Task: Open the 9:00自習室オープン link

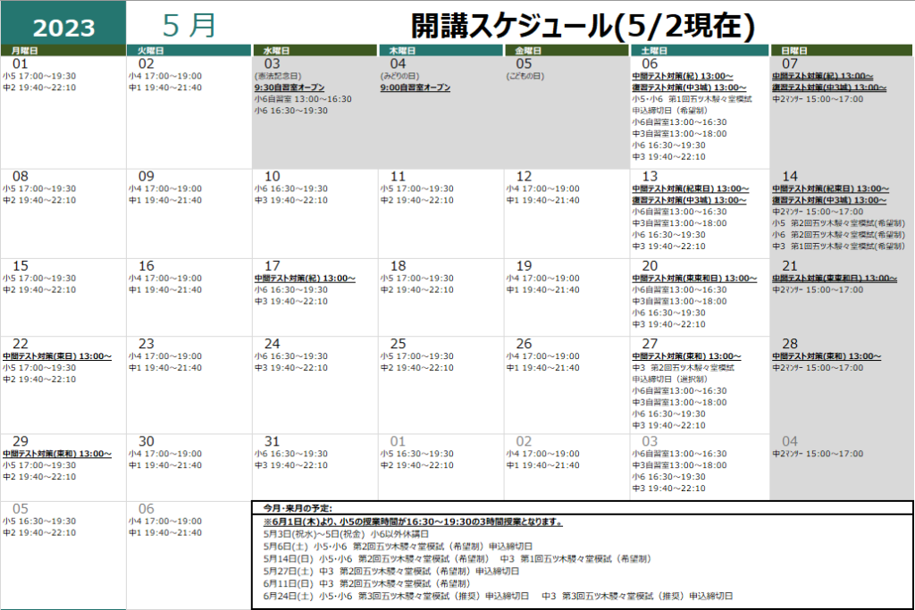Action: (415, 88)
